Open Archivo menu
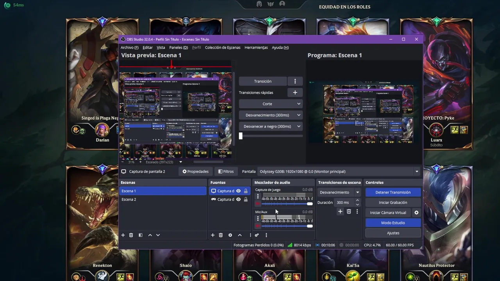Image resolution: width=500 pixels, height=281 pixels. click(x=129, y=48)
